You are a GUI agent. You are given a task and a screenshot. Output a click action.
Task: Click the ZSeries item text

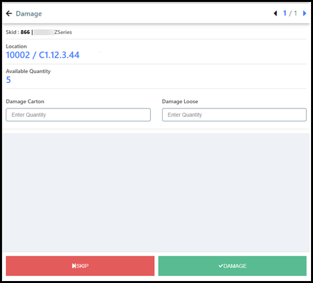coord(63,32)
